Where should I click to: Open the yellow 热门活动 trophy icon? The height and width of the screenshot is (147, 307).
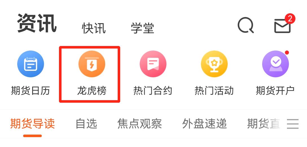coord(214,64)
